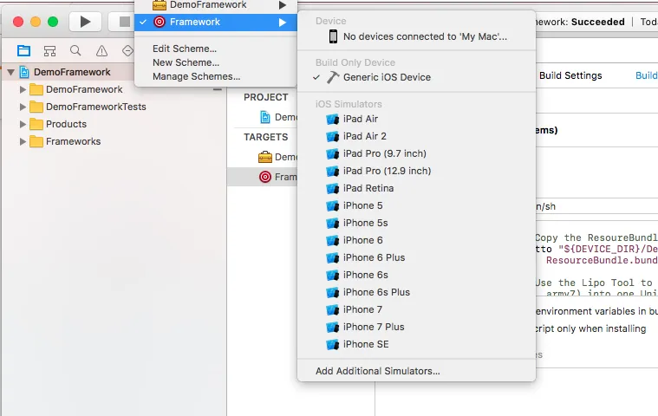Click the Run (play) button in toolbar
This screenshot has width=658, height=416.
[x=85, y=22]
